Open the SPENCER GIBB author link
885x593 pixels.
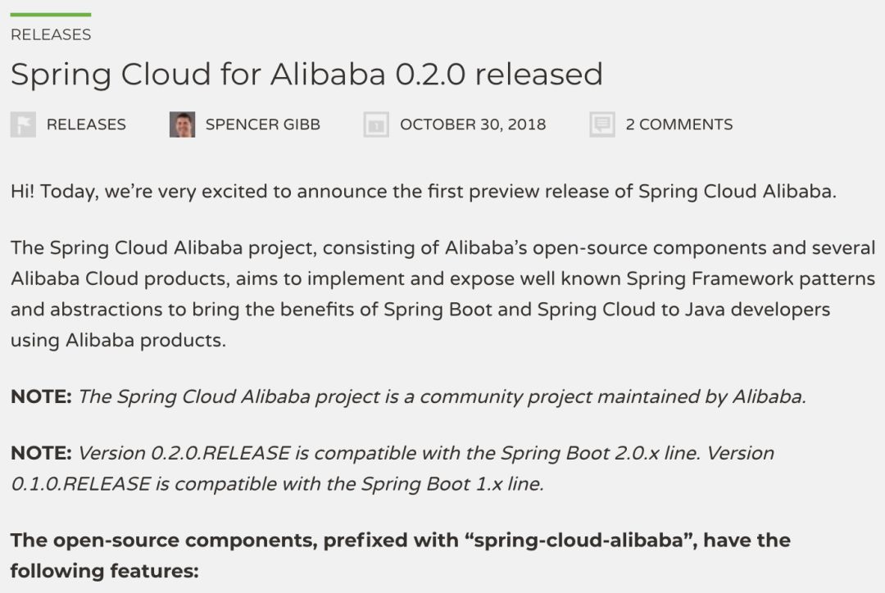[x=262, y=124]
